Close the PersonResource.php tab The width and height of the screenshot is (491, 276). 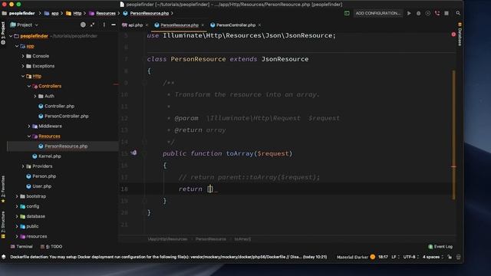(x=203, y=25)
